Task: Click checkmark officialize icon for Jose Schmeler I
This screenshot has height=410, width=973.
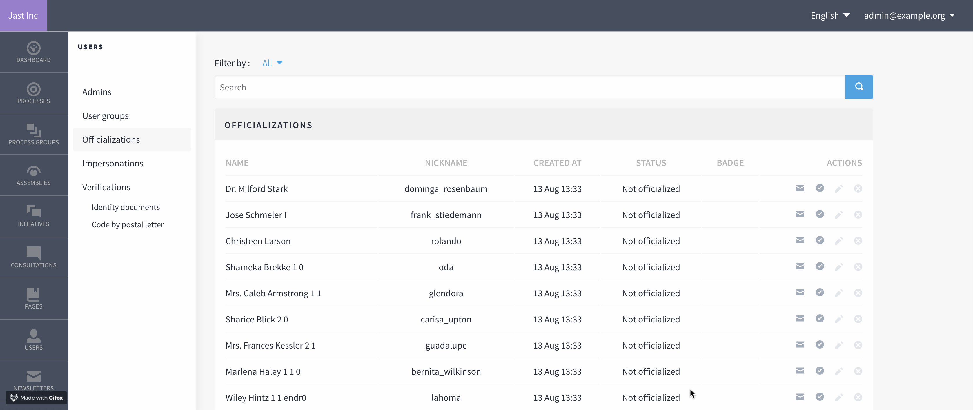Action: coord(819,214)
